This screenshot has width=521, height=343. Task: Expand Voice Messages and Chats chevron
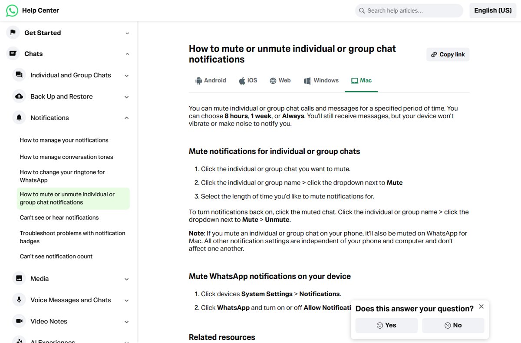pyautogui.click(x=127, y=300)
